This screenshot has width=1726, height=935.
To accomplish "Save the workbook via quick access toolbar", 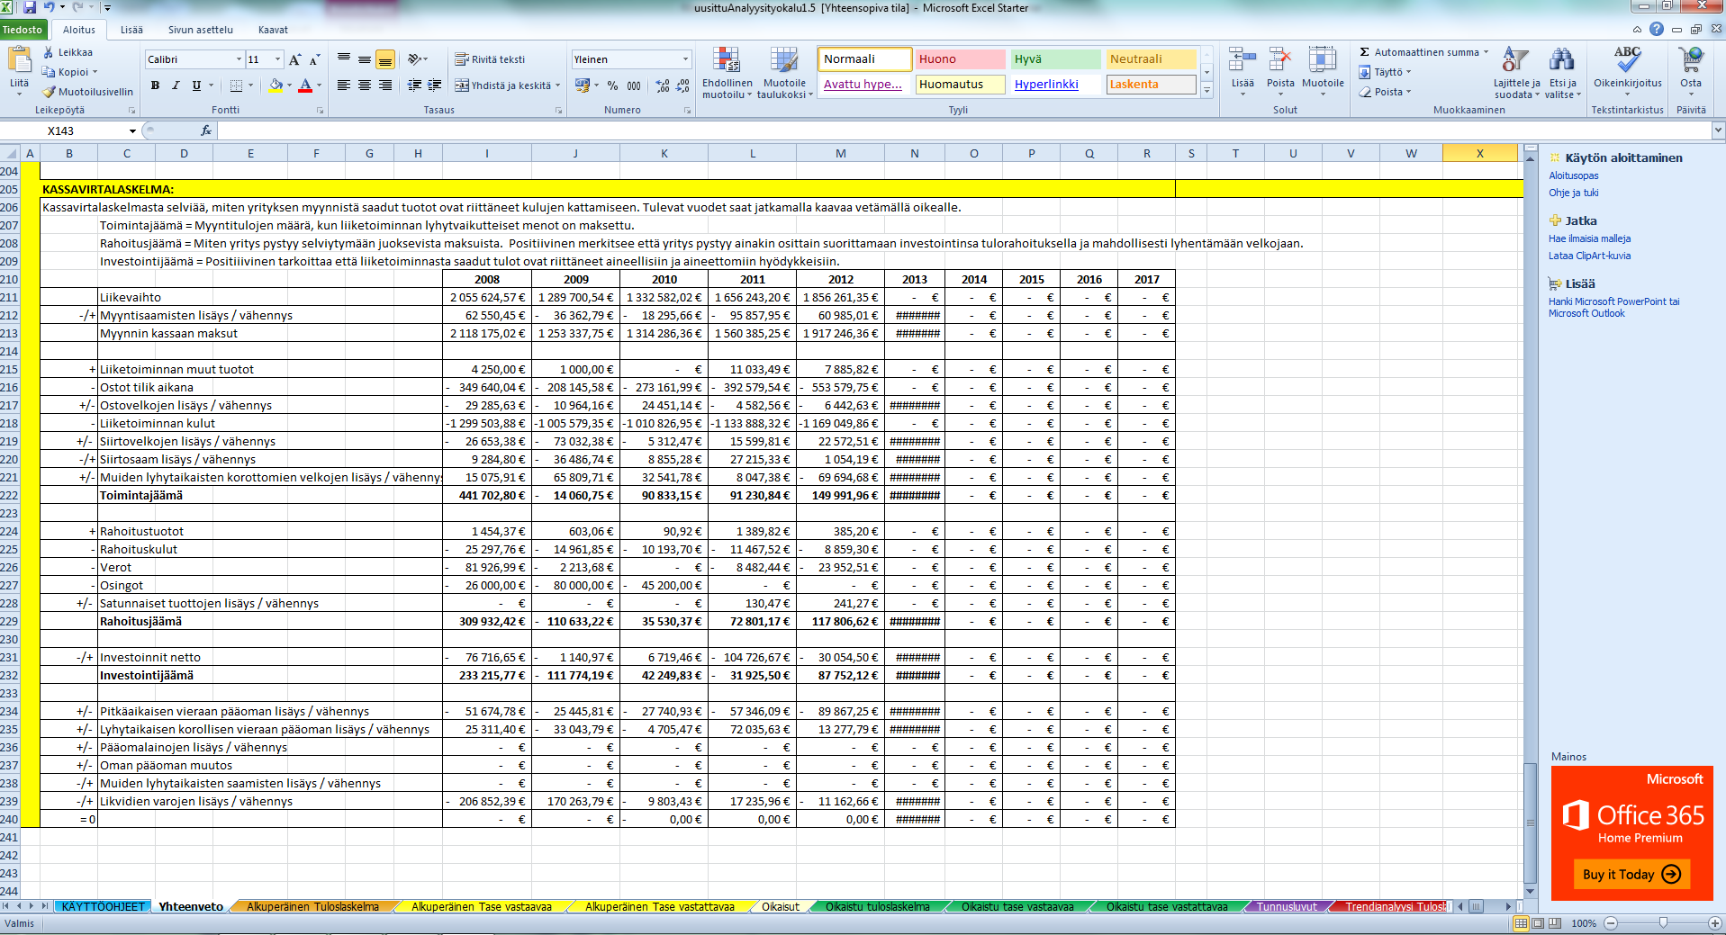I will point(30,7).
